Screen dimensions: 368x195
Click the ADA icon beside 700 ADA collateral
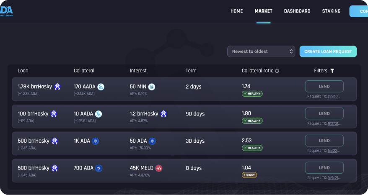point(99,168)
